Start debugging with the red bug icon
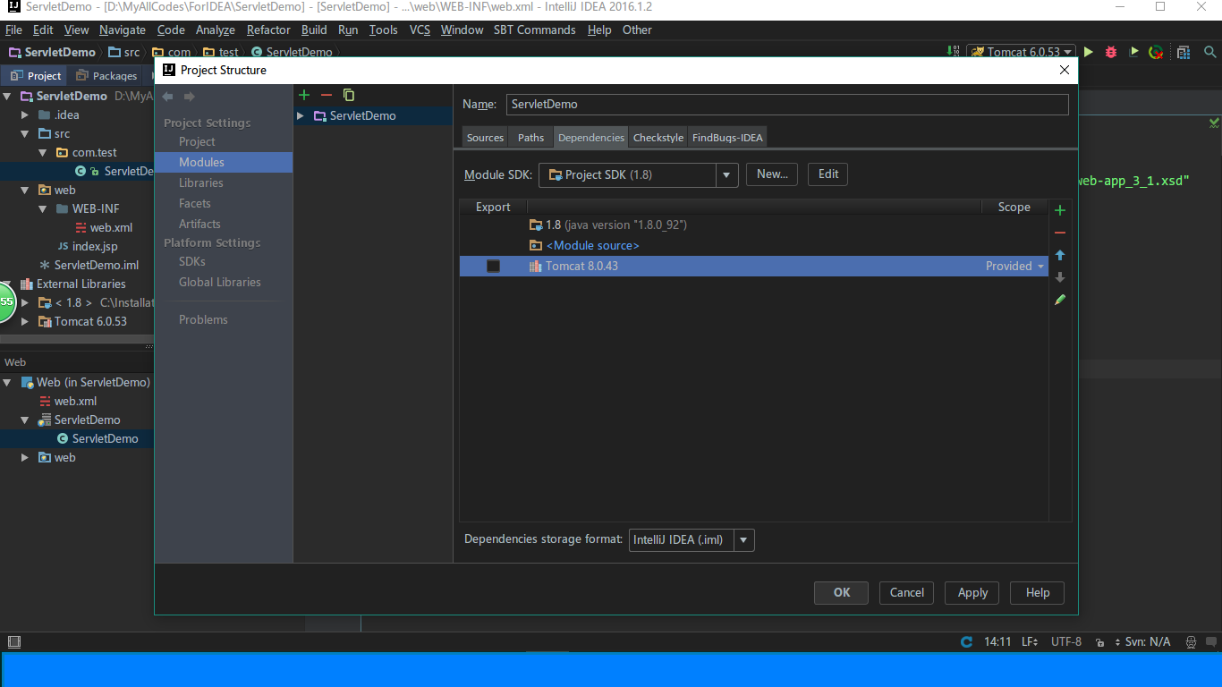This screenshot has width=1222, height=687. tap(1111, 52)
